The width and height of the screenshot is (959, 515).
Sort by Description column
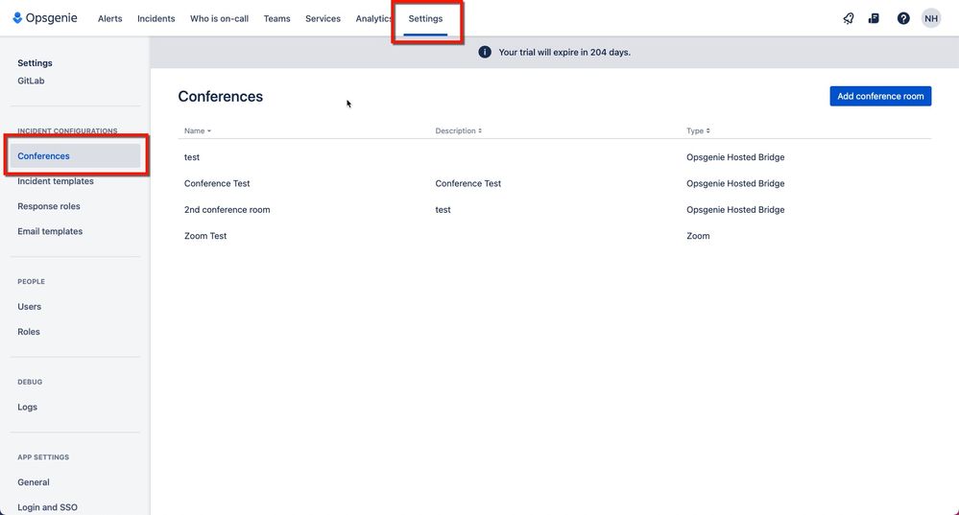coord(458,130)
